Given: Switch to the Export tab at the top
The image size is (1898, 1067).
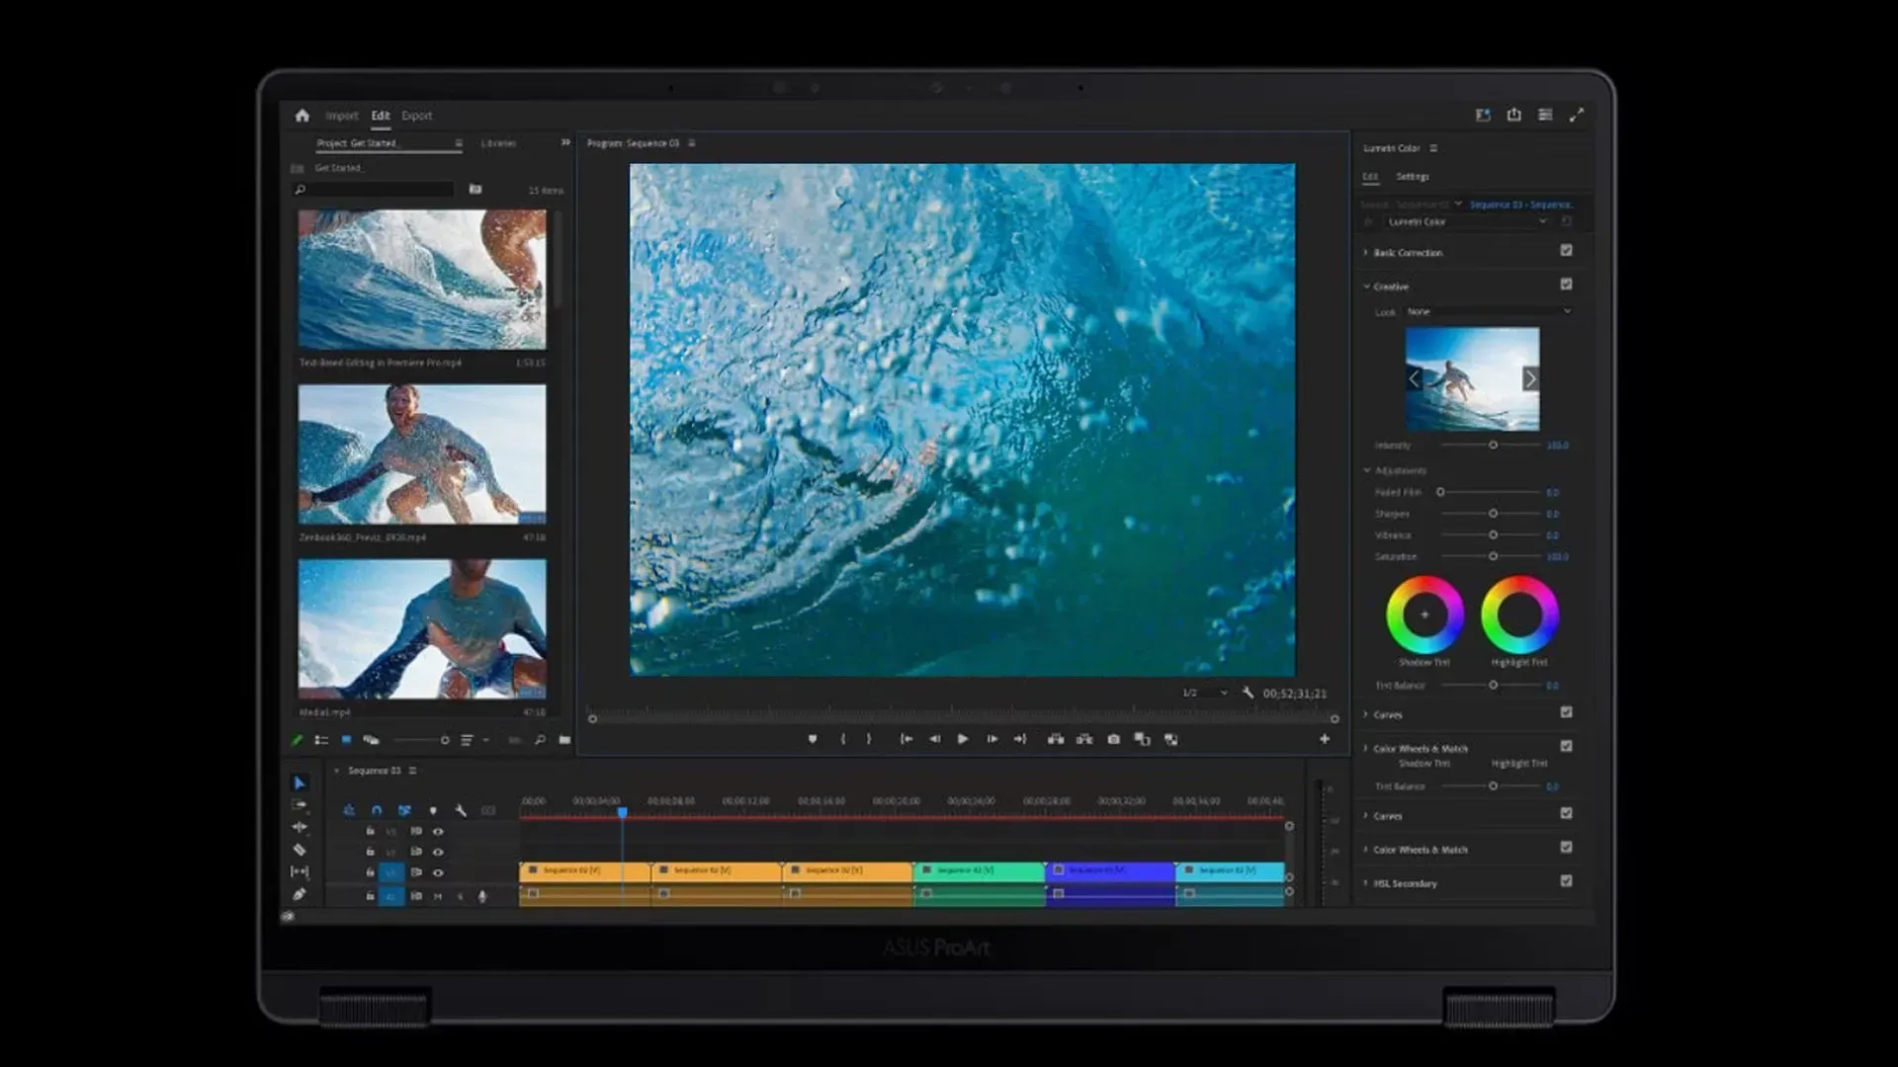Looking at the screenshot, I should [416, 116].
